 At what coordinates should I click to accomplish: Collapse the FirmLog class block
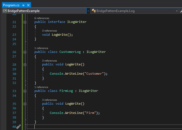[25, 91]
